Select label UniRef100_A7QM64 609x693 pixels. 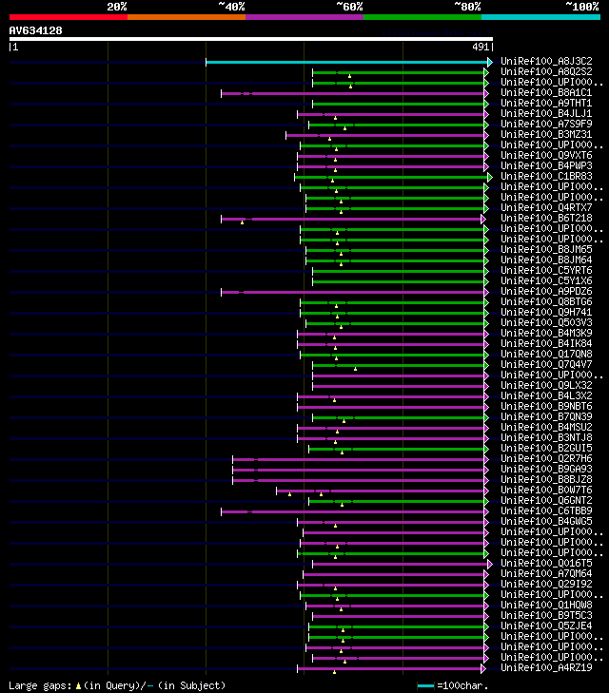546,573
